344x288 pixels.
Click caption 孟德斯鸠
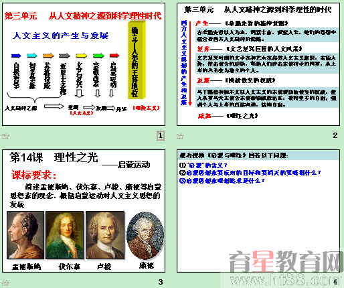click(26, 267)
